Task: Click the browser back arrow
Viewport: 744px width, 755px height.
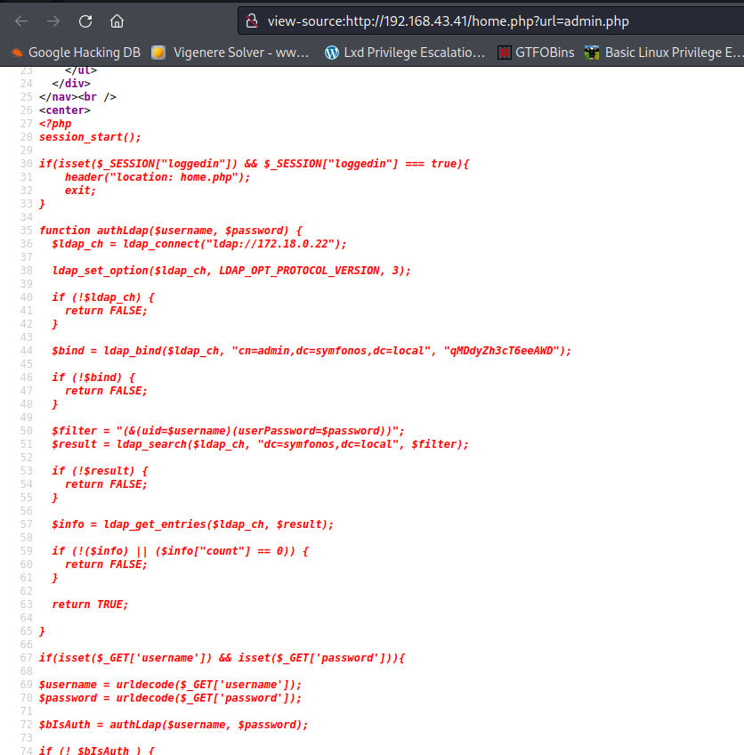Action: click(21, 20)
